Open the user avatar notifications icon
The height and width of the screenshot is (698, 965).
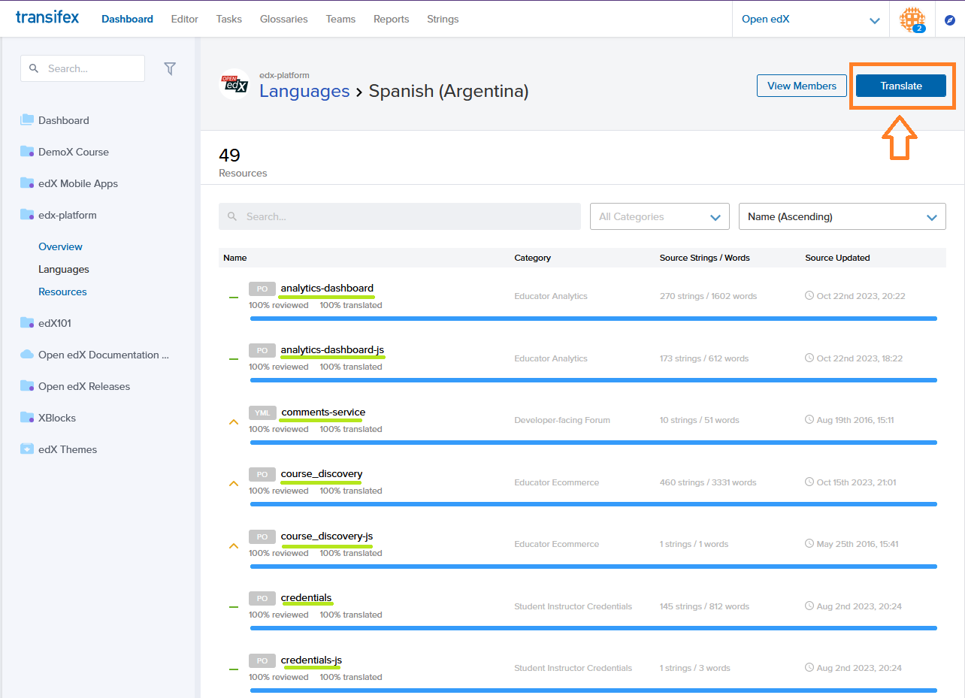pyautogui.click(x=912, y=20)
